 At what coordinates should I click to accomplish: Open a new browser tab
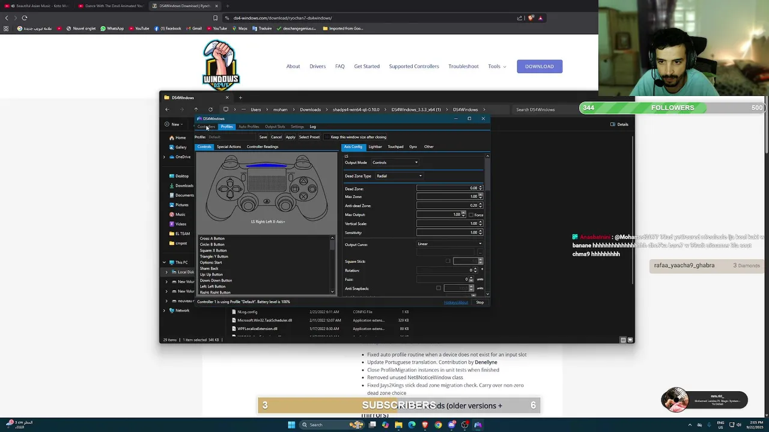[227, 6]
